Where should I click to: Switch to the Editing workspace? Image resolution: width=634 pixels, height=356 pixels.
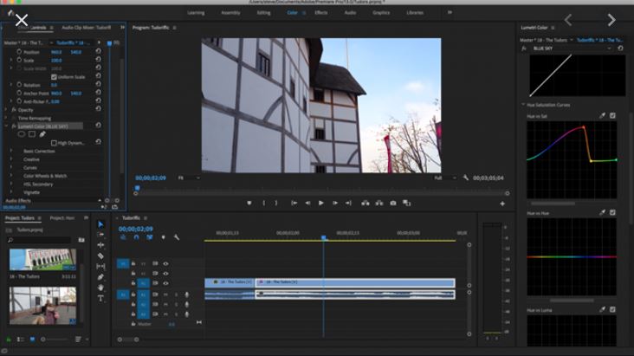[x=263, y=12]
